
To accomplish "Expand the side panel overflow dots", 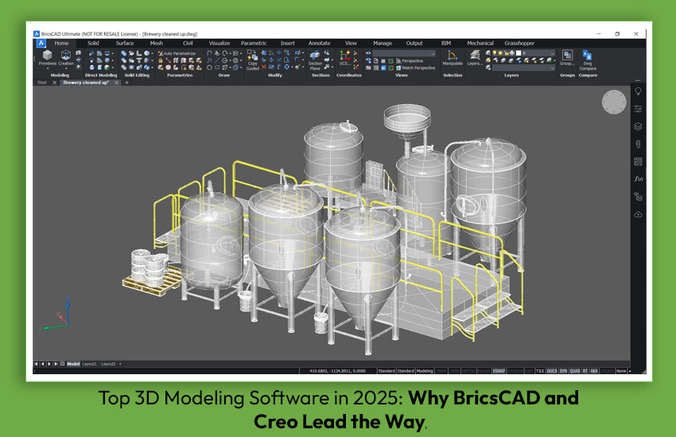I will [x=638, y=80].
